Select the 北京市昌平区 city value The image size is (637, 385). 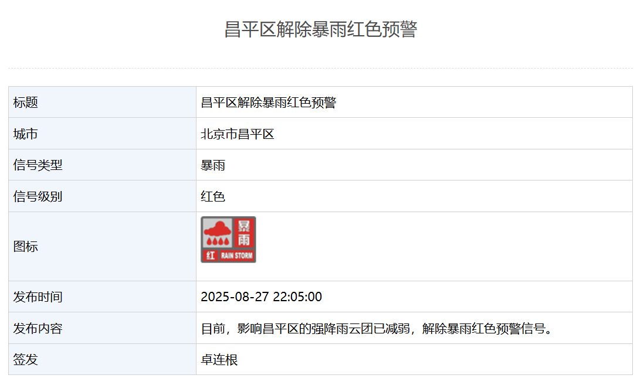[238, 134]
